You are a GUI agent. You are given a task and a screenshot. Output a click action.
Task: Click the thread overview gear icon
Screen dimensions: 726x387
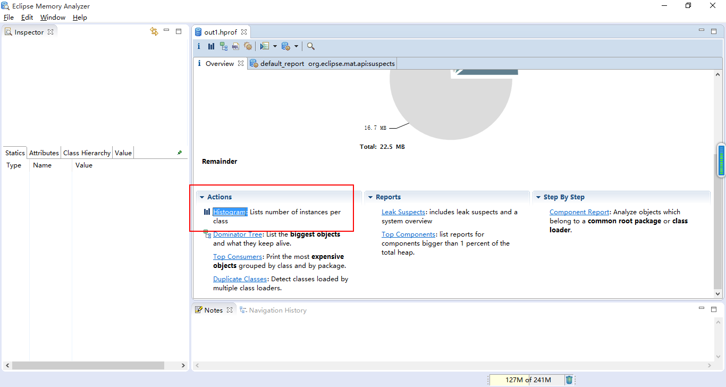pos(248,46)
